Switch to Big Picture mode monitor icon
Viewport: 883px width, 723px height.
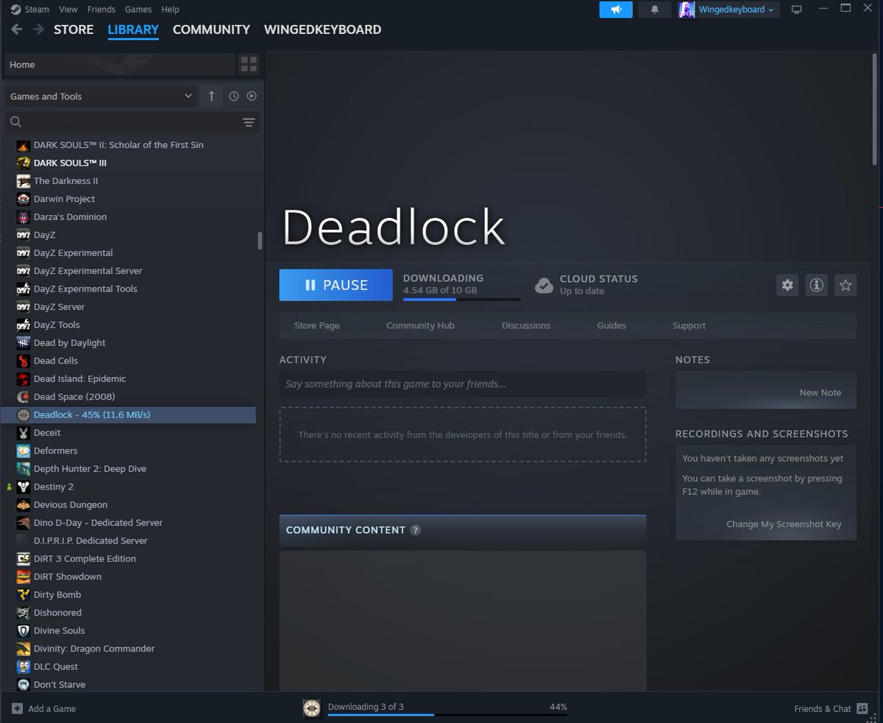pyautogui.click(x=796, y=10)
